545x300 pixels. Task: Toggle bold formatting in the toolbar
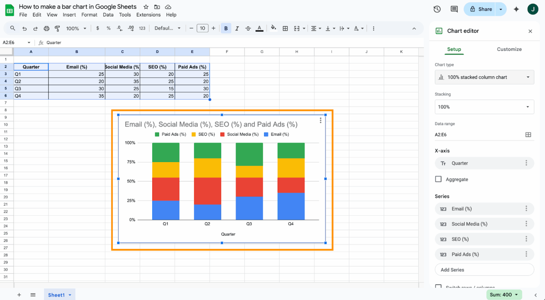click(x=226, y=28)
